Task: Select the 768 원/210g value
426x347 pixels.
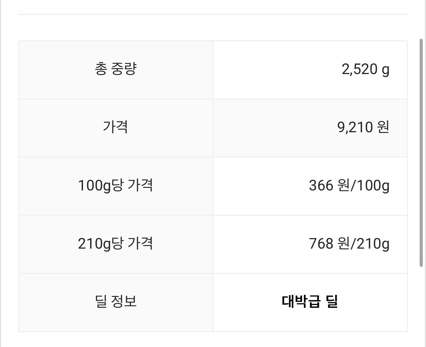Action: click(349, 243)
